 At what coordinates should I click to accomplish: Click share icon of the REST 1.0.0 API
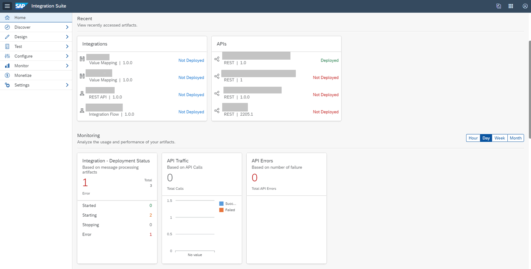[217, 93]
